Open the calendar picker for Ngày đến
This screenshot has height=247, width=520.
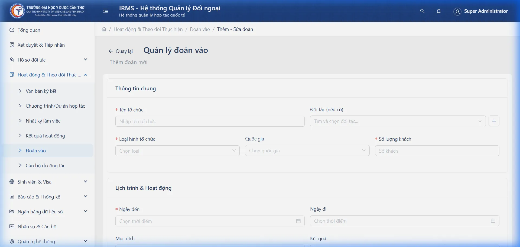(x=298, y=221)
